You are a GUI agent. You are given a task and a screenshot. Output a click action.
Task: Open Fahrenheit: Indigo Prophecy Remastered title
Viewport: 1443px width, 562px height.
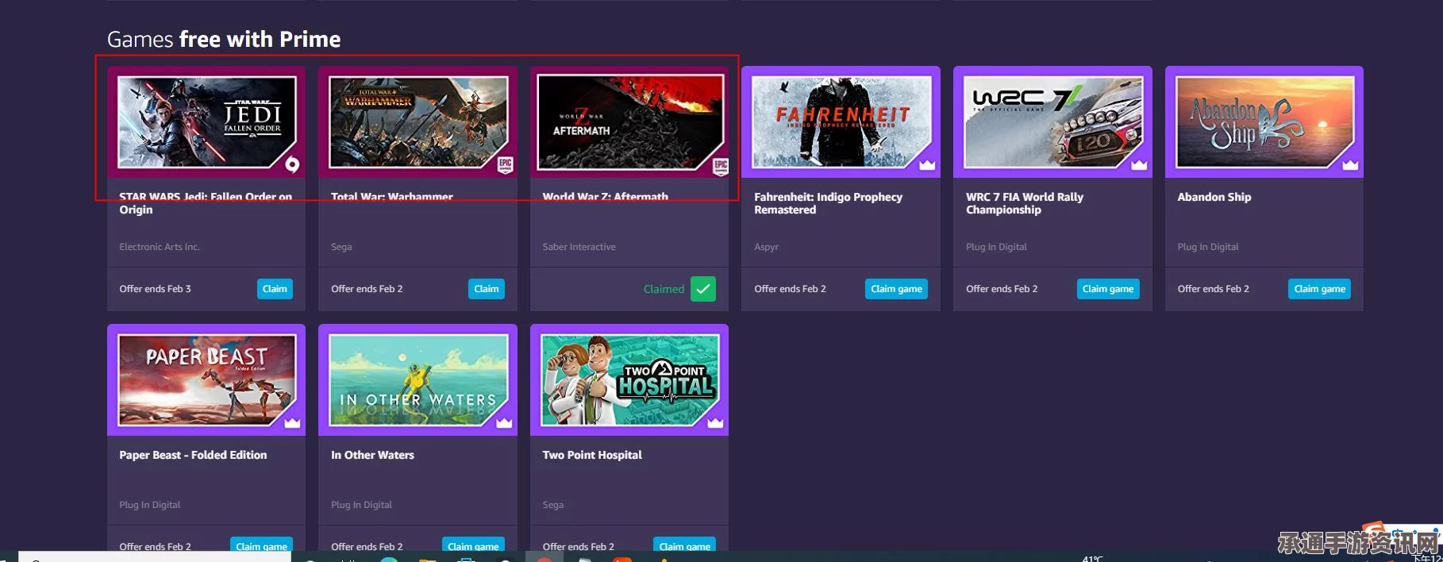click(x=828, y=203)
